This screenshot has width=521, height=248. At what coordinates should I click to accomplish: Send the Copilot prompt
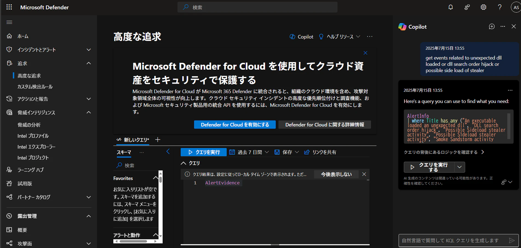point(511,240)
